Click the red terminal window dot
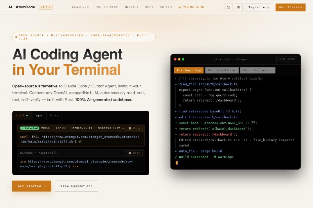This screenshot has width=313, height=208. coord(175,59)
